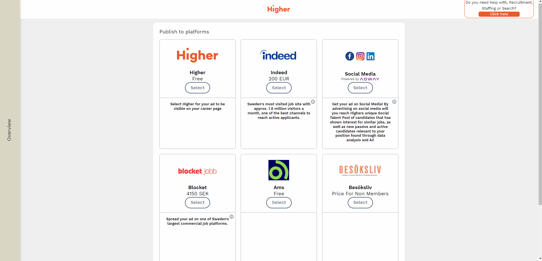This screenshot has width=542, height=261.
Task: Expand the Overview side panel
Action: [x=9, y=130]
